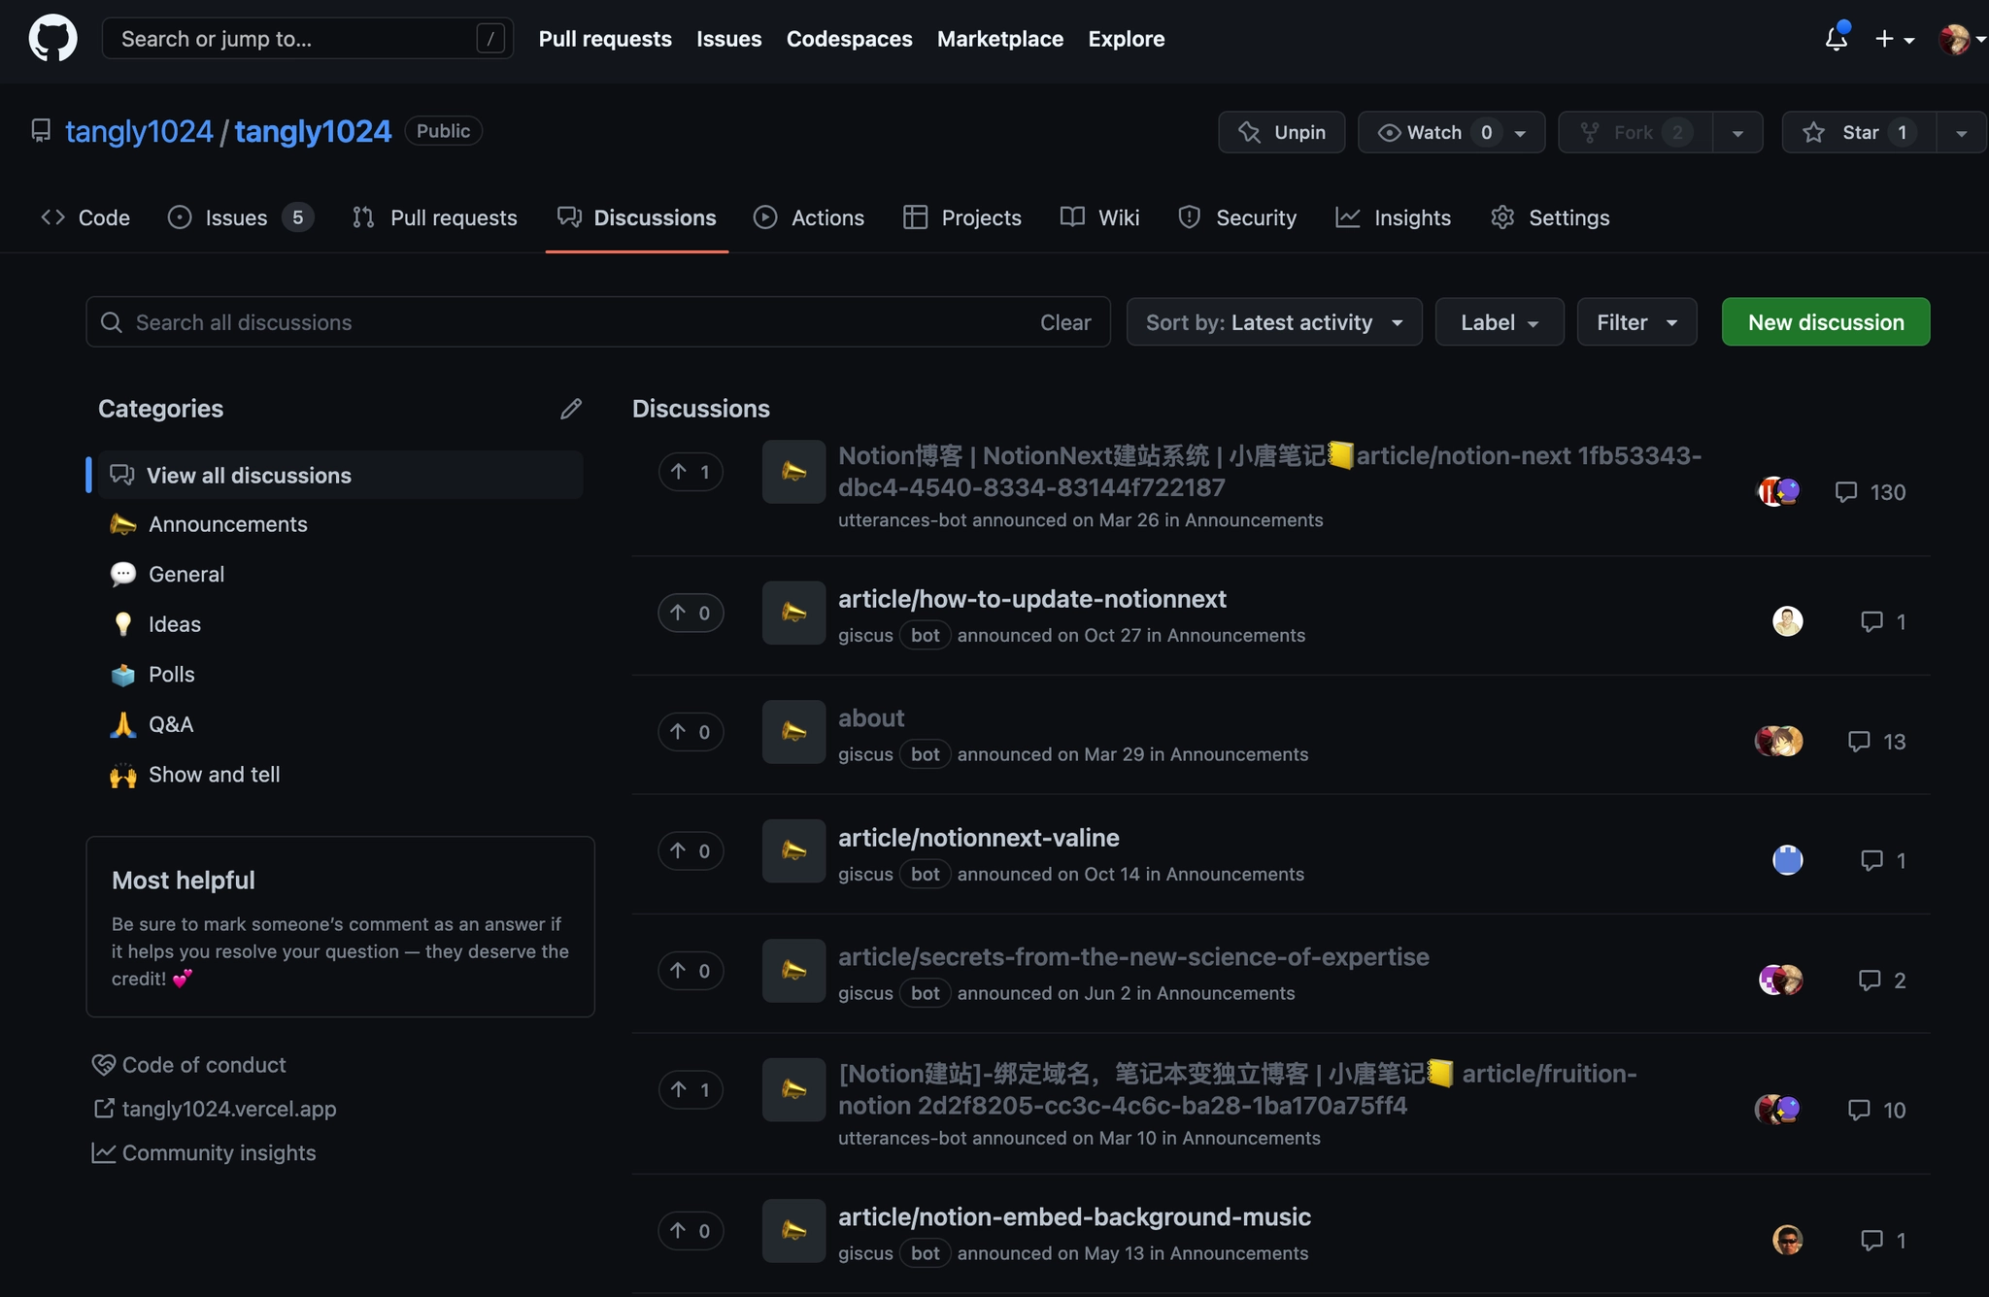This screenshot has width=1989, height=1297.
Task: Open comment count showing 10 replies
Action: [1876, 1110]
